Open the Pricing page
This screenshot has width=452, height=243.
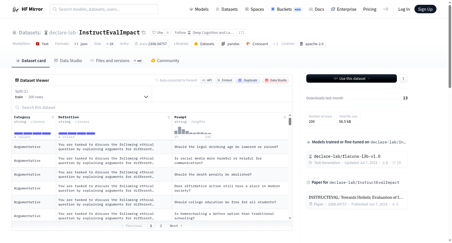point(370,9)
